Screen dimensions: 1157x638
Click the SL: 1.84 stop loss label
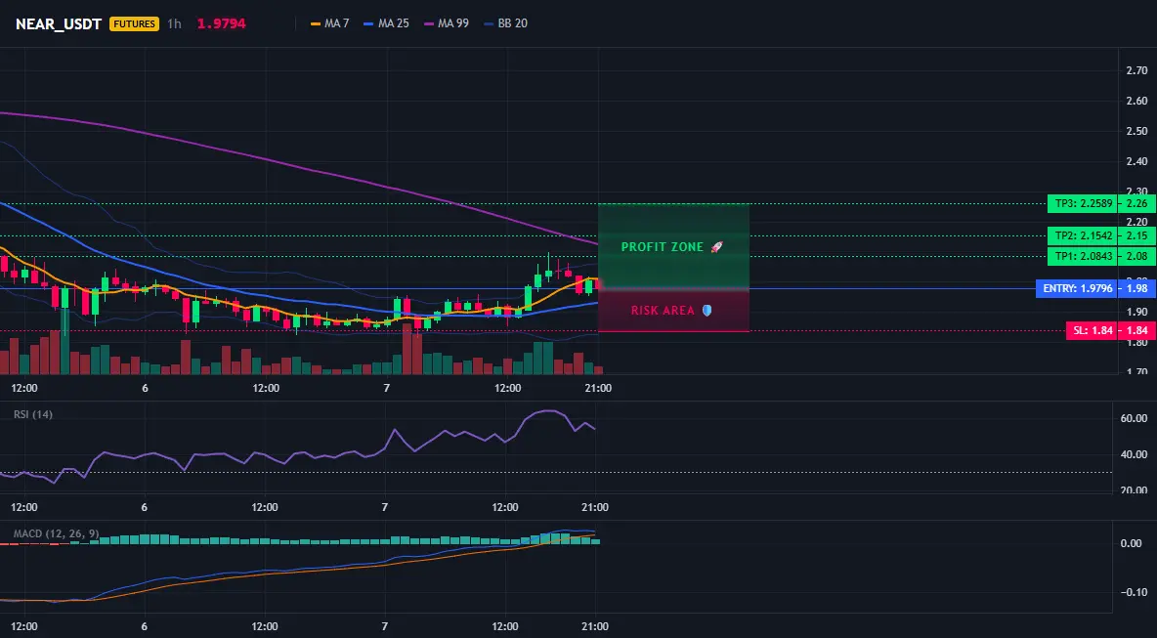click(1093, 330)
